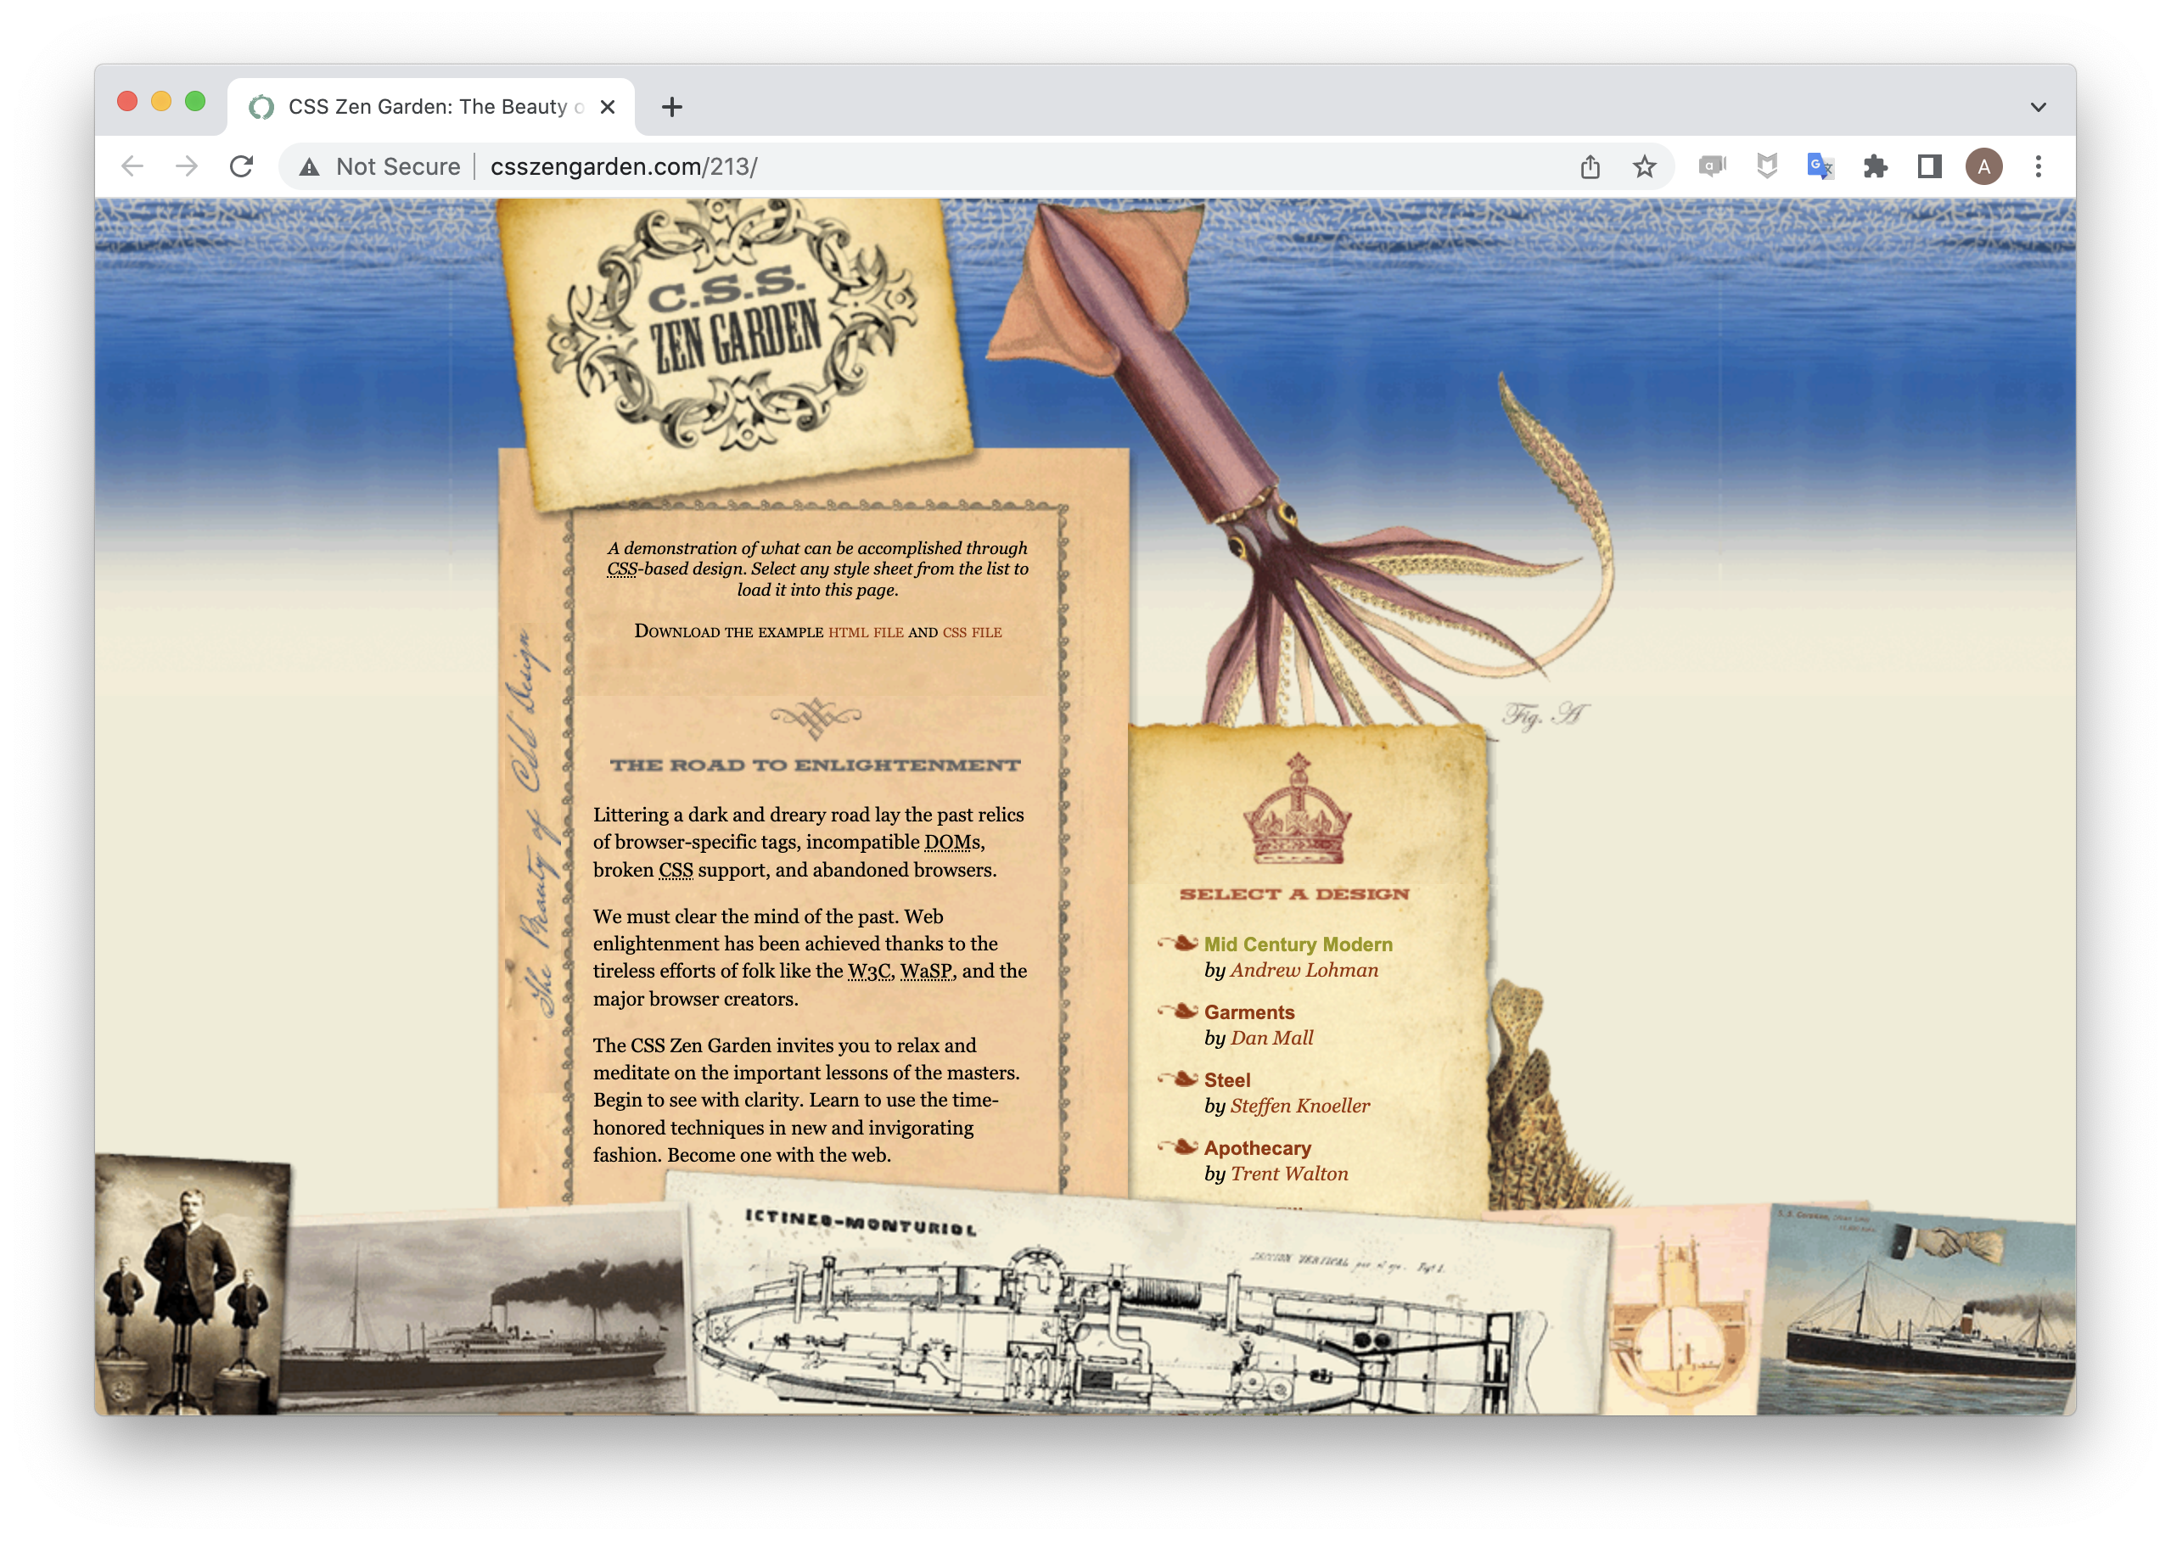Open the Google Translate extension

point(1820,167)
